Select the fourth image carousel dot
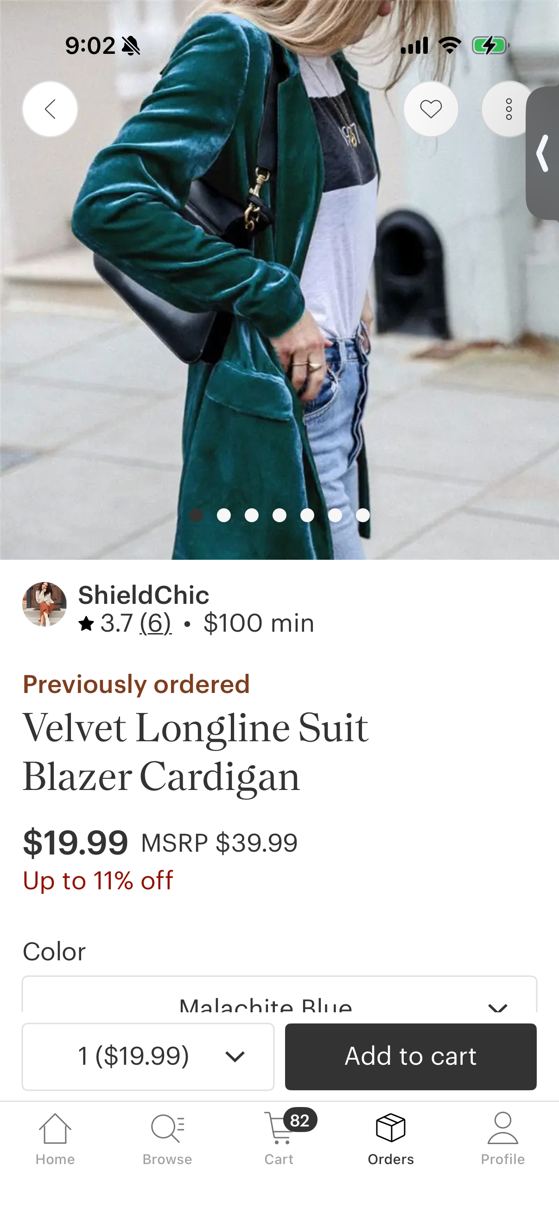This screenshot has height=1217, width=559. 279,515
